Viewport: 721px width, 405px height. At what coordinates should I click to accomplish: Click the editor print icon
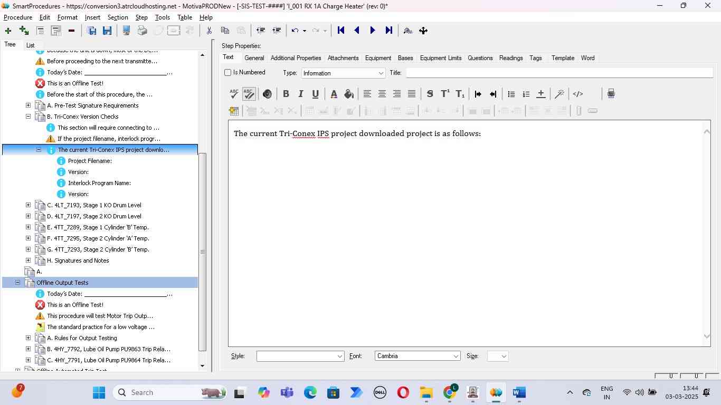coord(611,94)
